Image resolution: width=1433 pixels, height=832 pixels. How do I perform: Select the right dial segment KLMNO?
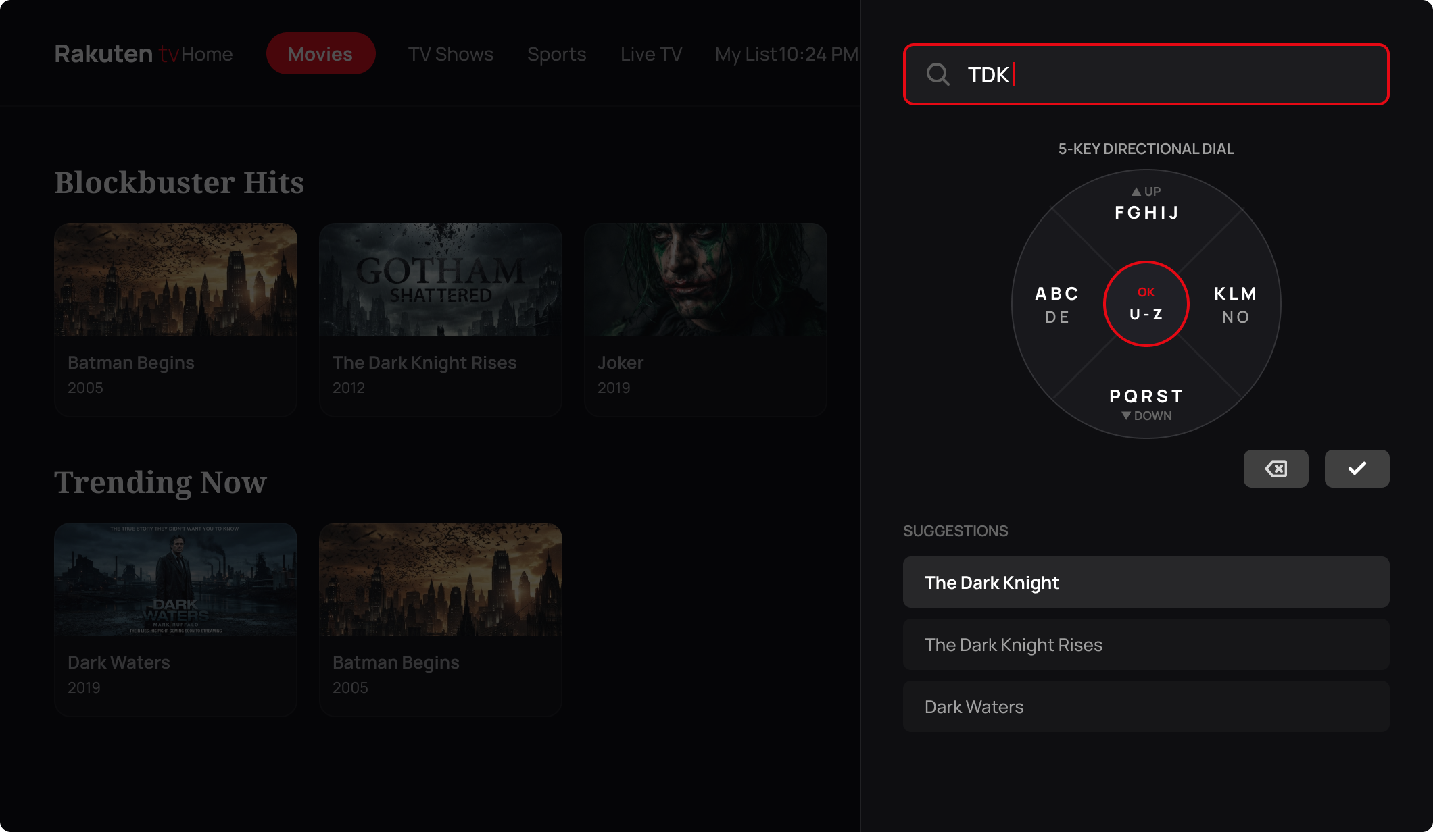click(1236, 305)
